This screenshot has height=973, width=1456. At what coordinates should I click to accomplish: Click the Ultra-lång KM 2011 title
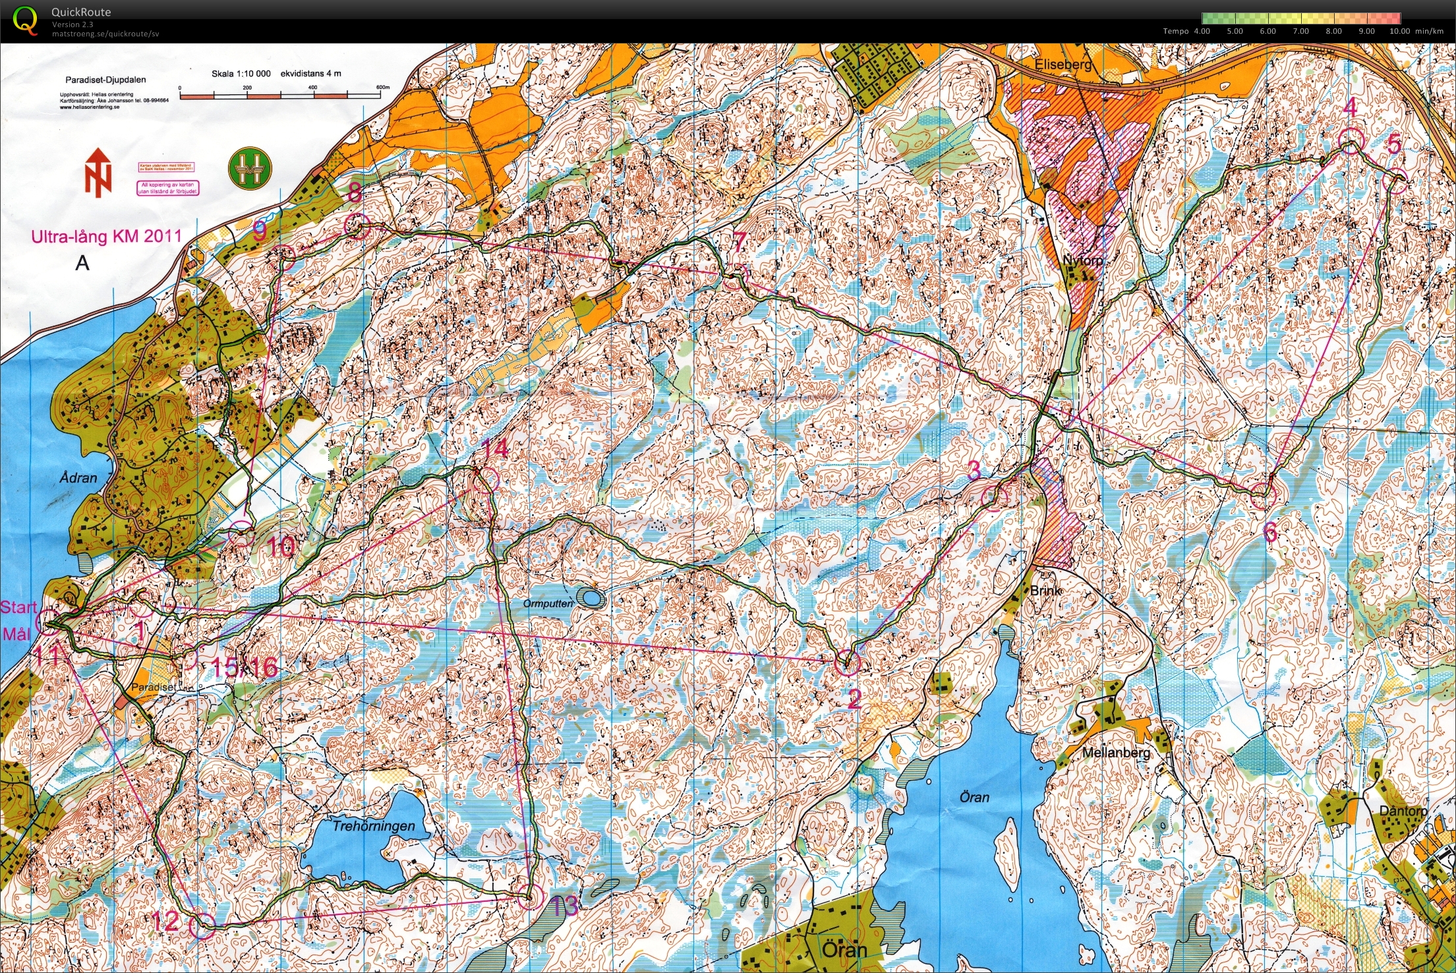pyautogui.click(x=106, y=236)
